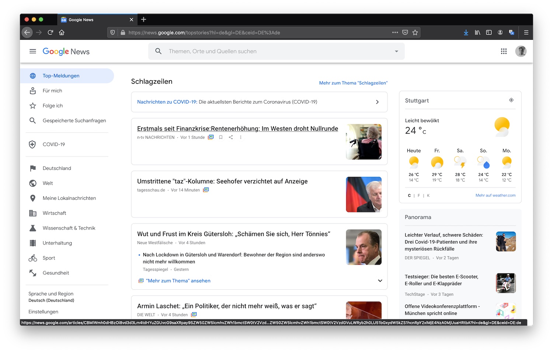Image resolution: width=553 pixels, height=352 pixels.
Task: Reload the page in the browser toolbar
Action: pyautogui.click(x=51, y=32)
